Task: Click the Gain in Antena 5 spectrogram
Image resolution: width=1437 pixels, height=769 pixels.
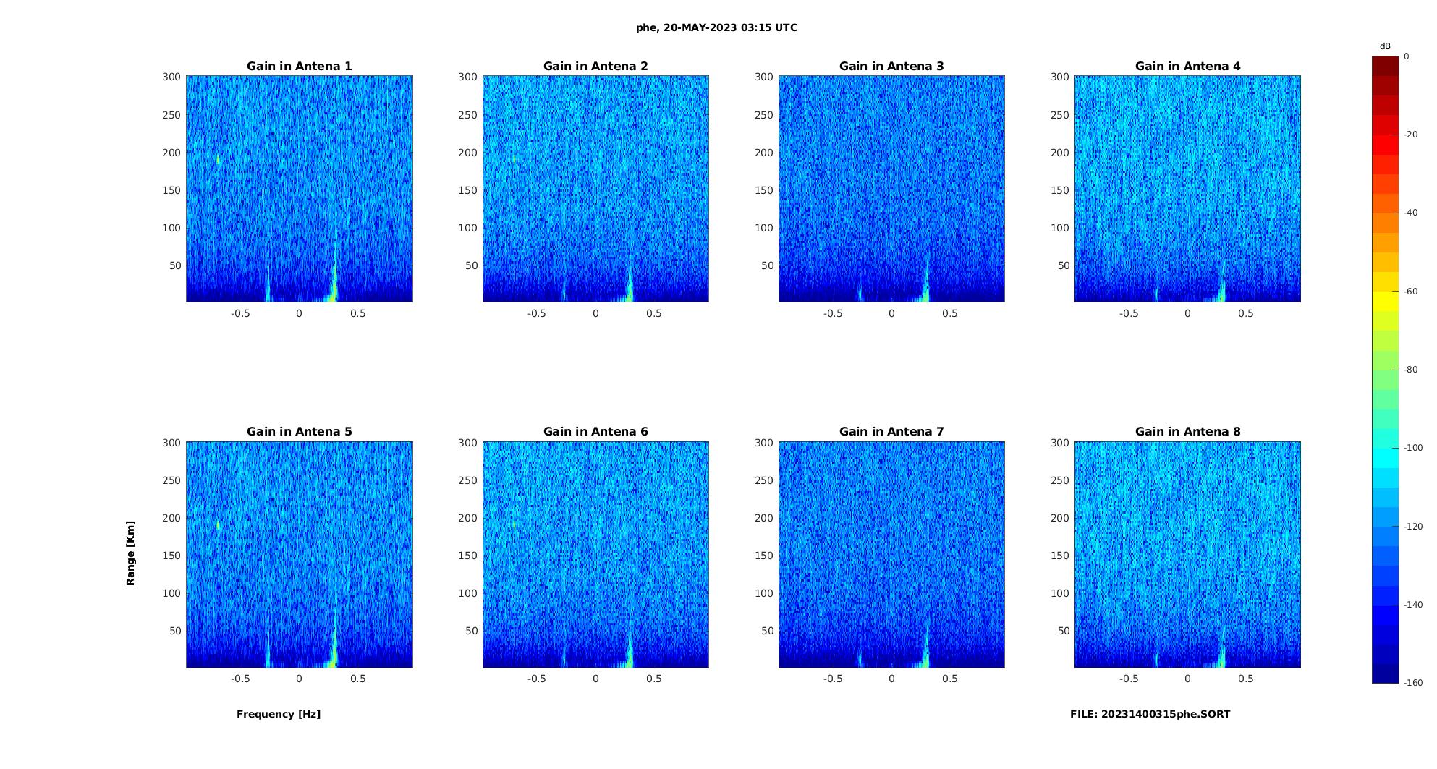Action: click(300, 554)
